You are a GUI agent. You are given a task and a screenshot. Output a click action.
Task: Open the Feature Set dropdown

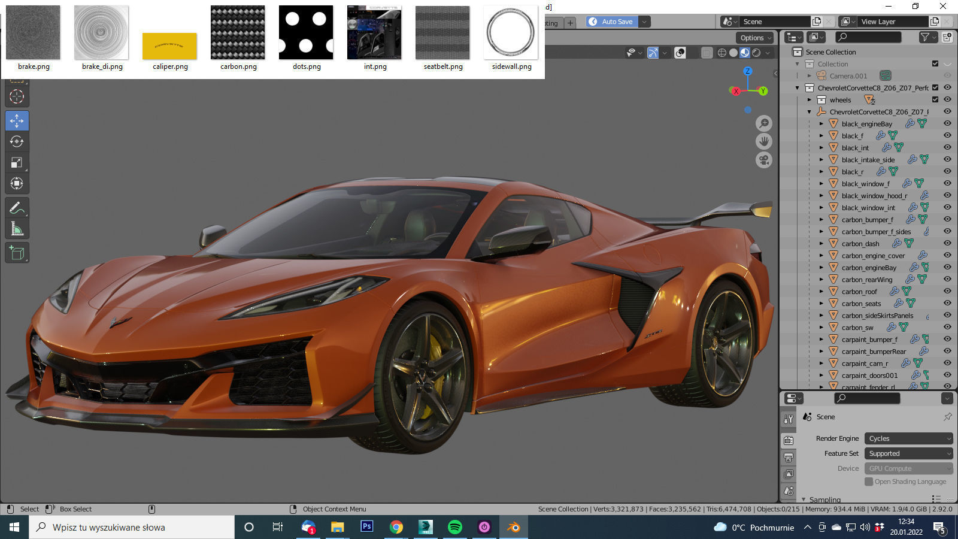909,453
